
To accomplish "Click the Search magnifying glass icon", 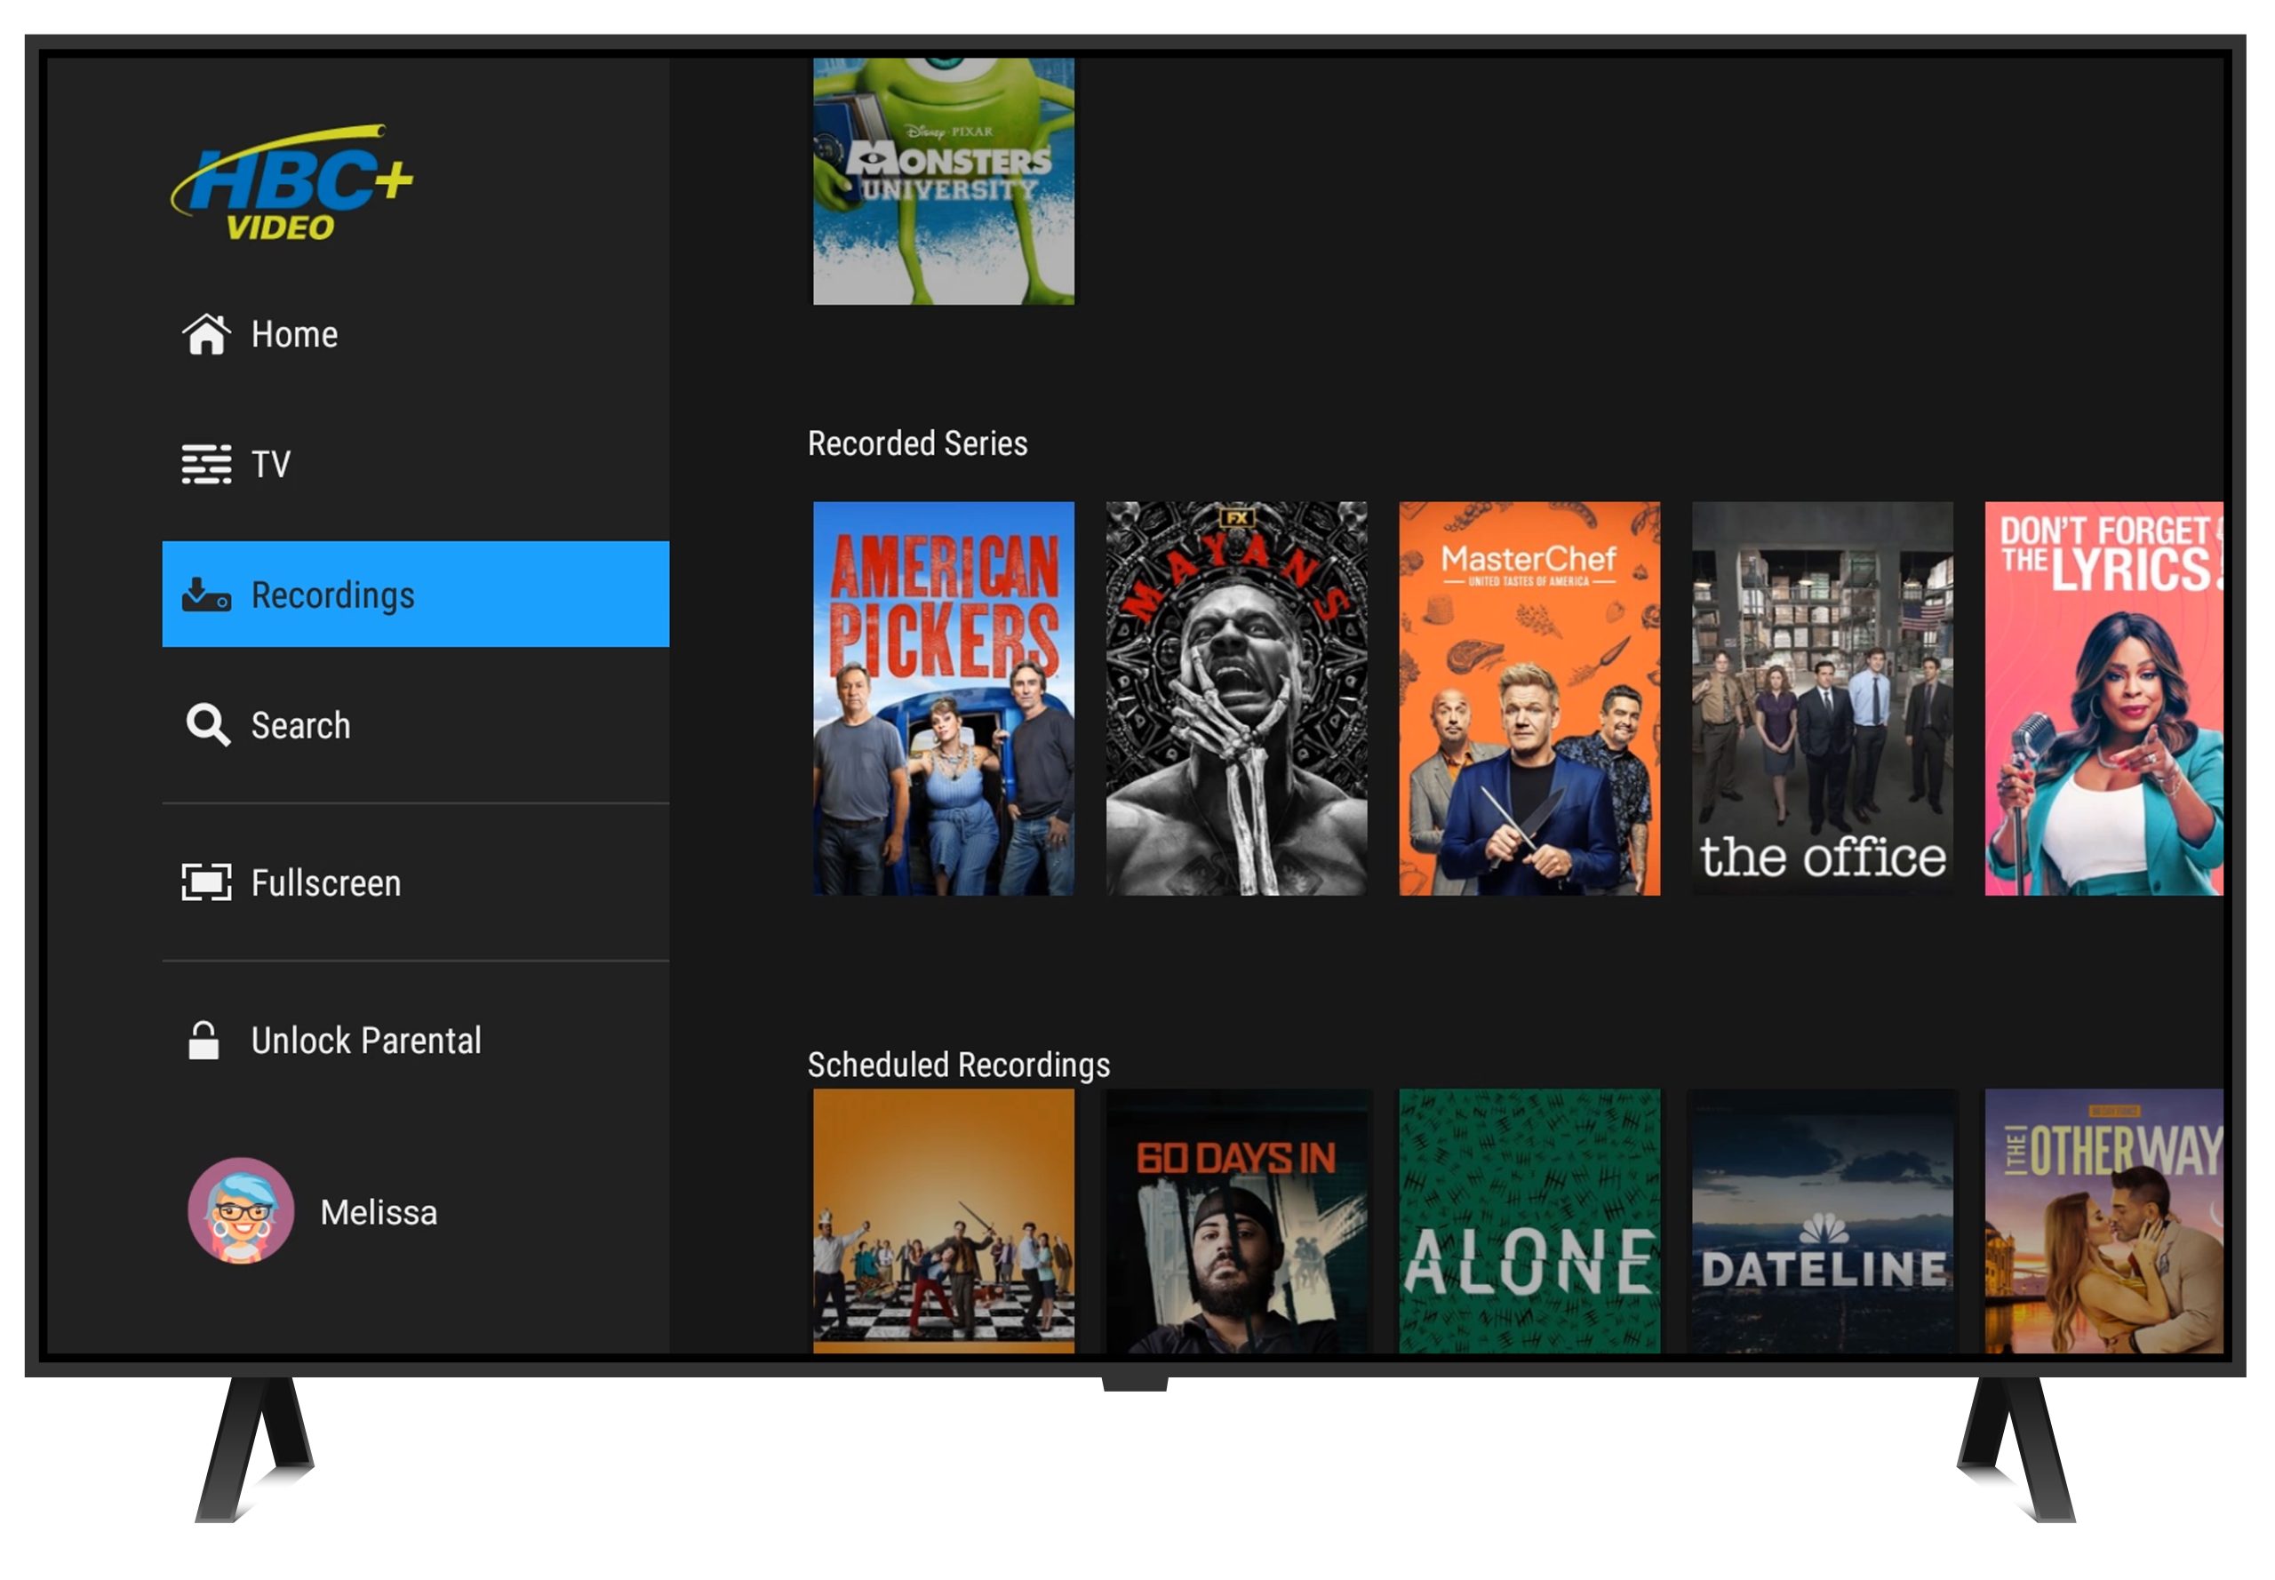I will [208, 726].
